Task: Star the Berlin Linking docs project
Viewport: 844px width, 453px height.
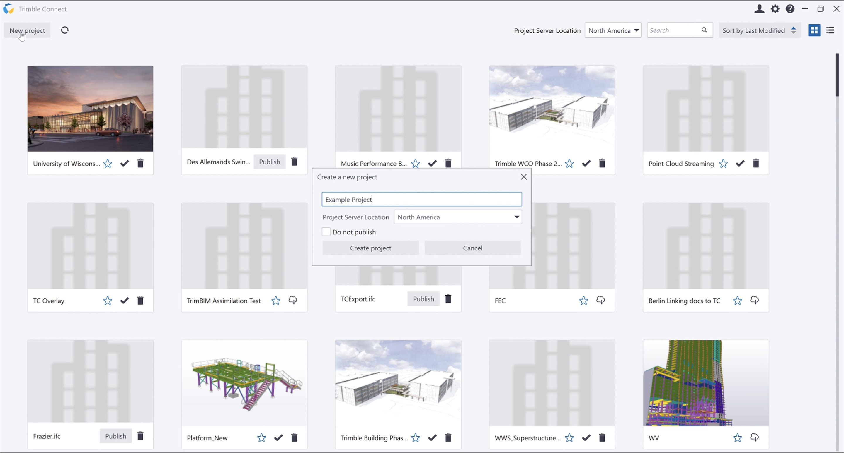Action: [x=738, y=300]
